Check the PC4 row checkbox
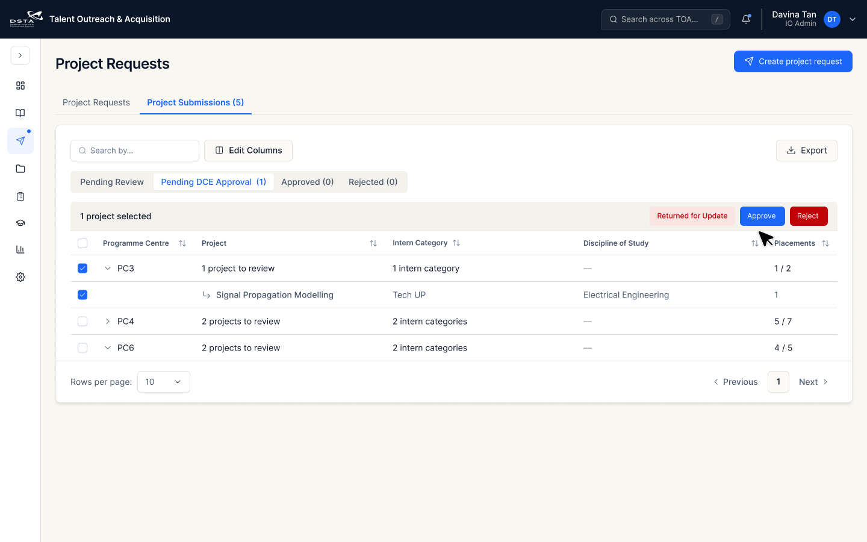This screenshot has width=867, height=542. pos(82,322)
